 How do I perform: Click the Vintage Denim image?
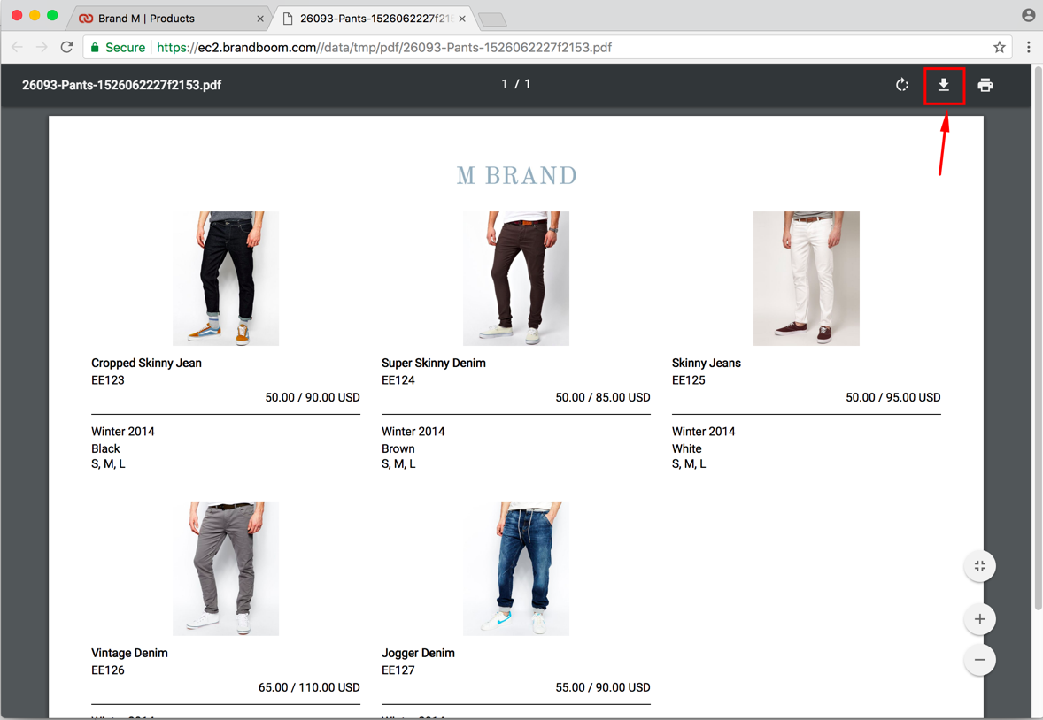point(226,569)
